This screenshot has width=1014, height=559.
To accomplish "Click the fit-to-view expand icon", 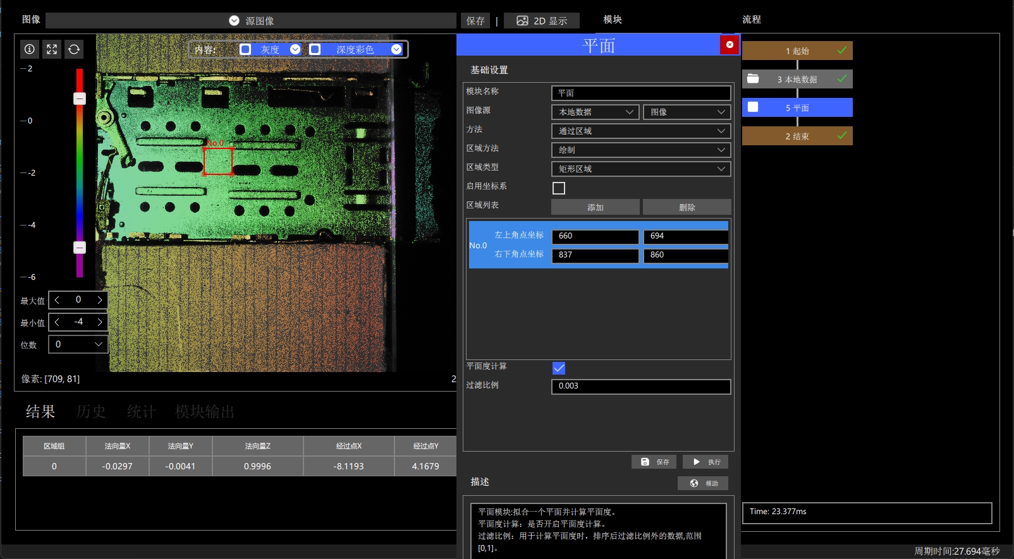I will [52, 49].
